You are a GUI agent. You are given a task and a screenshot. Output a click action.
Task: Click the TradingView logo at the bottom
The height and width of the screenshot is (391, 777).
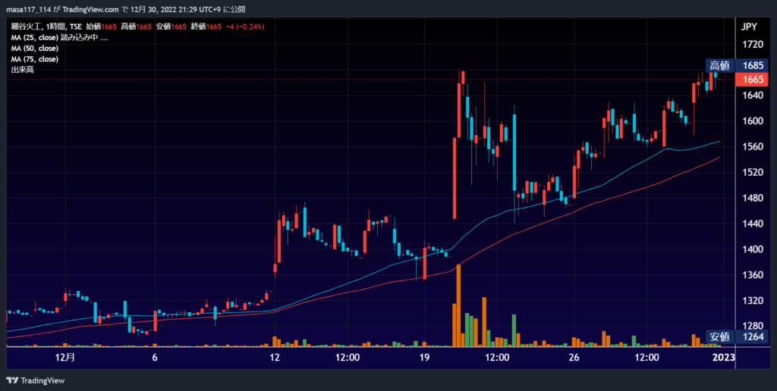coord(35,380)
